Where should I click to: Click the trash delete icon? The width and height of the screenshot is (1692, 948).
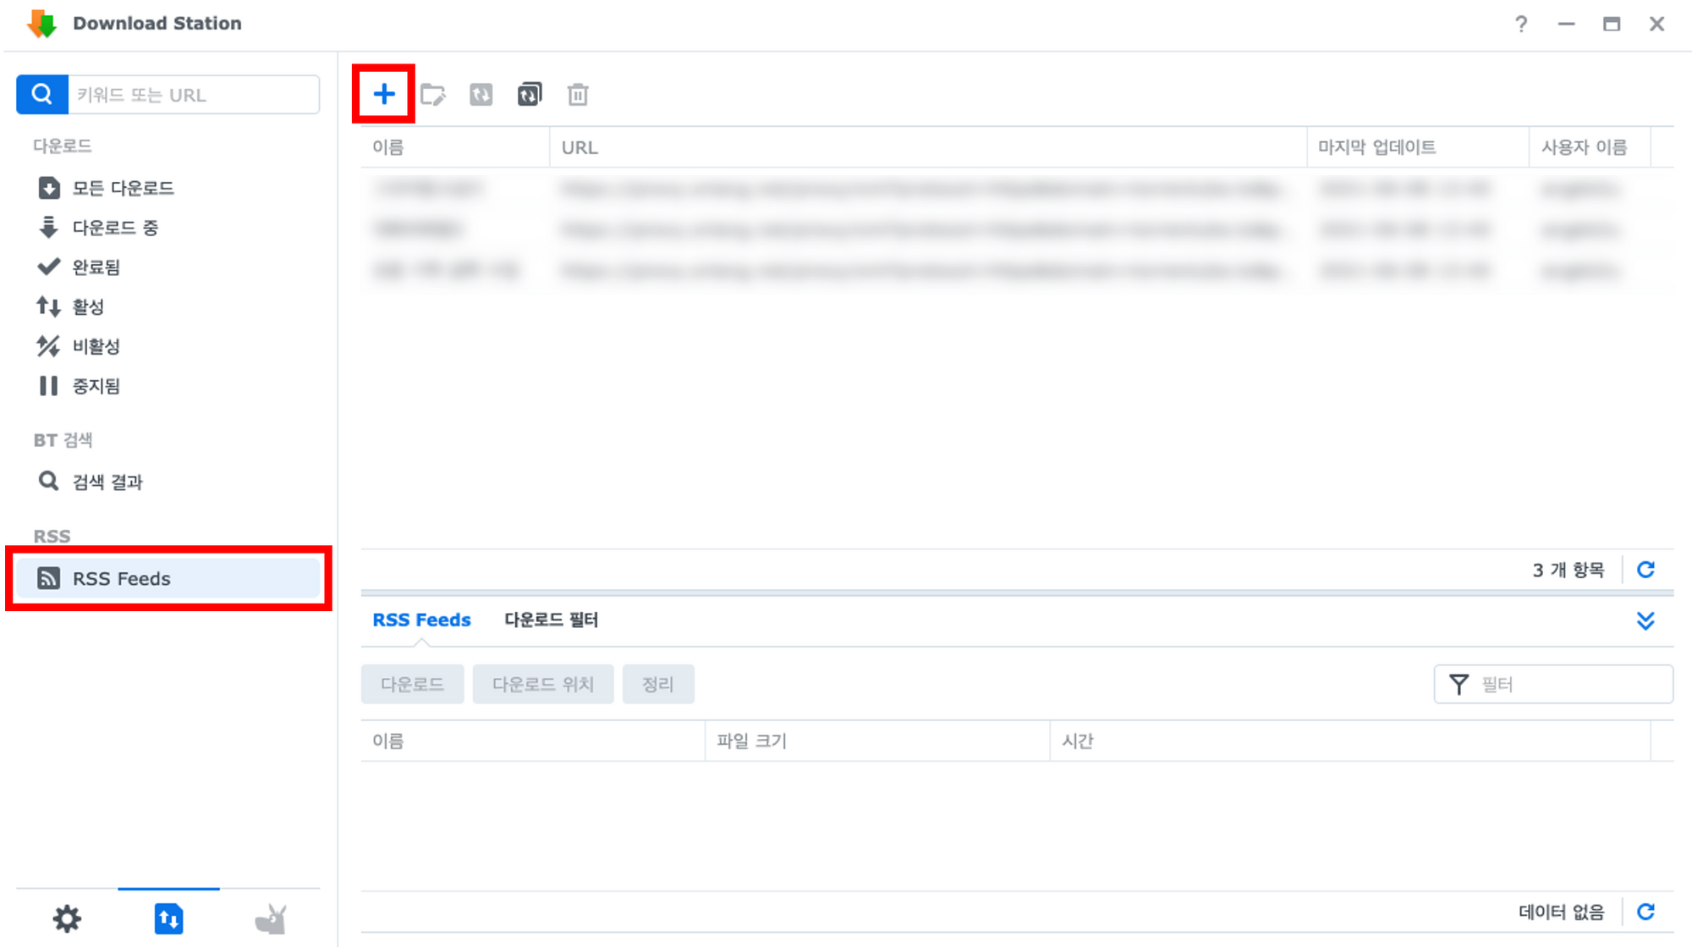tap(578, 94)
